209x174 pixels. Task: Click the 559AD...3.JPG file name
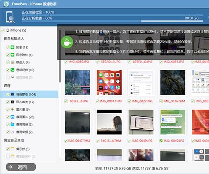coord(111,62)
